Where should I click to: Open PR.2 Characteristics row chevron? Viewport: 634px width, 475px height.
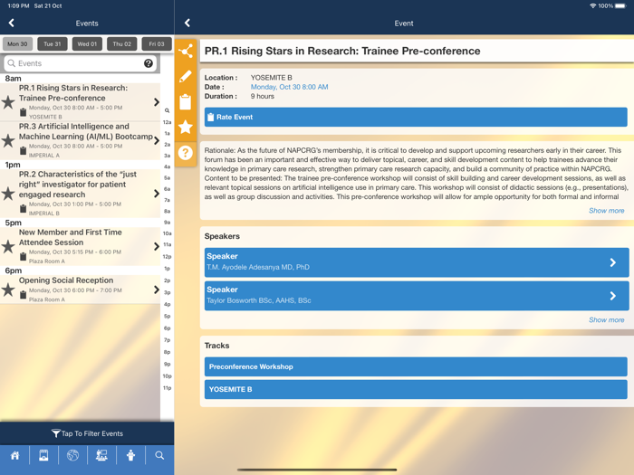coord(157,194)
